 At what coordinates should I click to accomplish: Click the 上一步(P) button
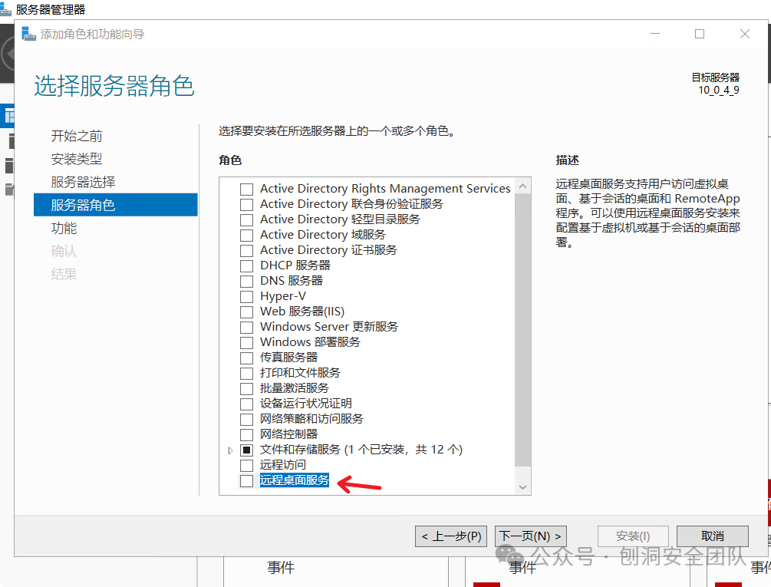tap(451, 536)
